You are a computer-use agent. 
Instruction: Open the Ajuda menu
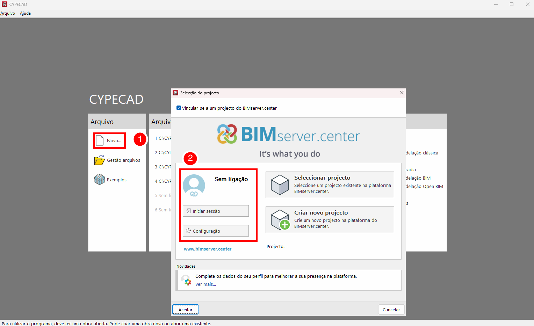point(25,13)
